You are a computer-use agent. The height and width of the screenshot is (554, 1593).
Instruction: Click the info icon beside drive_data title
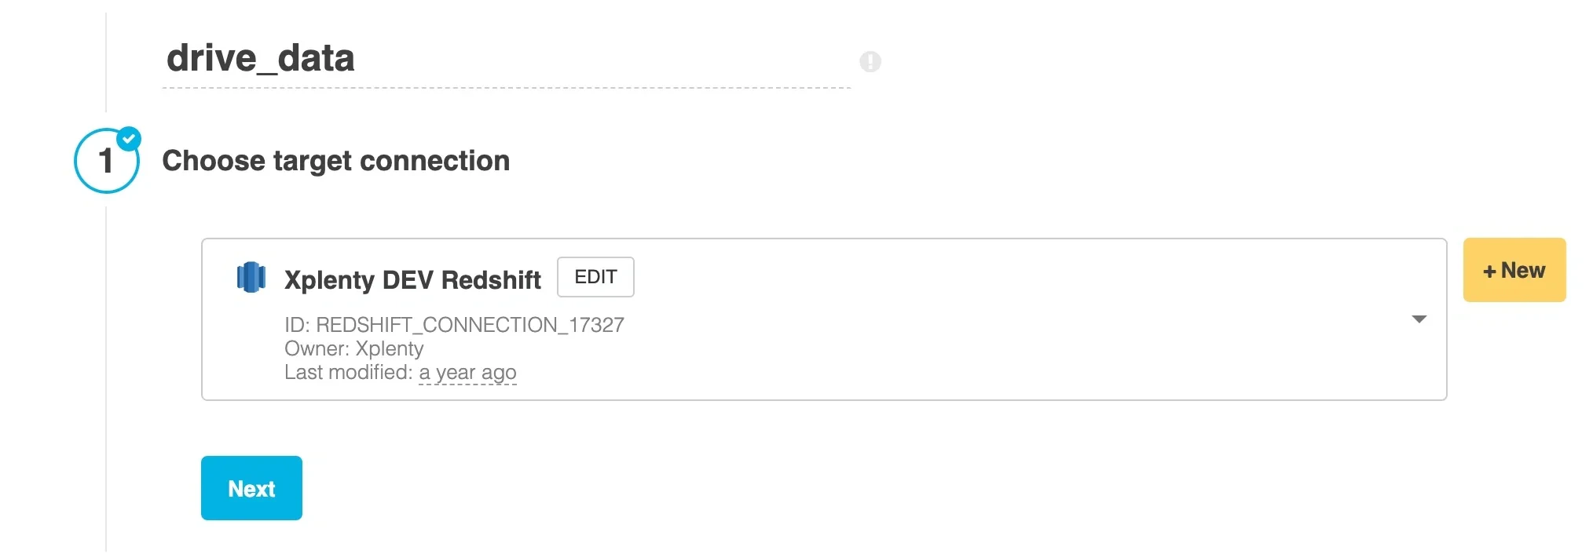coord(870,62)
